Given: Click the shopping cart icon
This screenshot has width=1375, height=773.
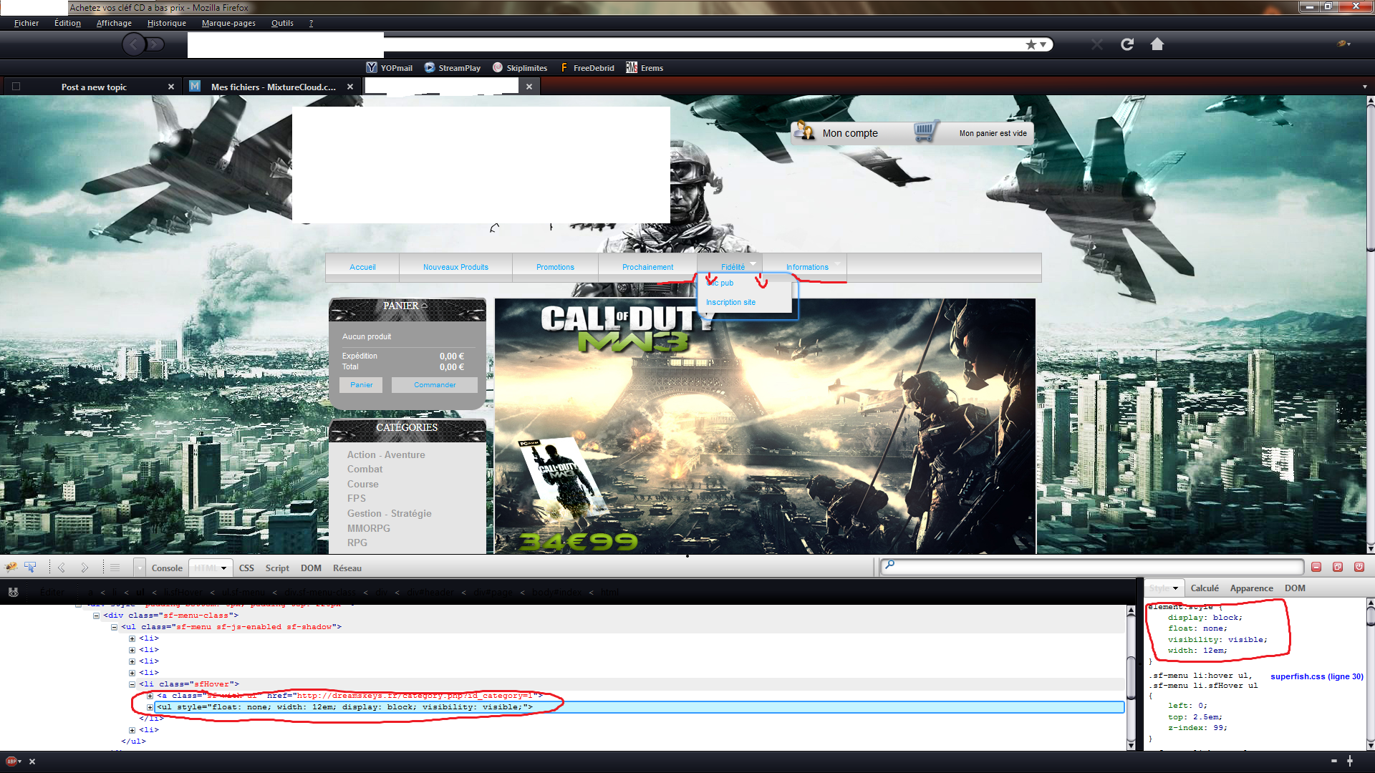Looking at the screenshot, I should (x=925, y=132).
